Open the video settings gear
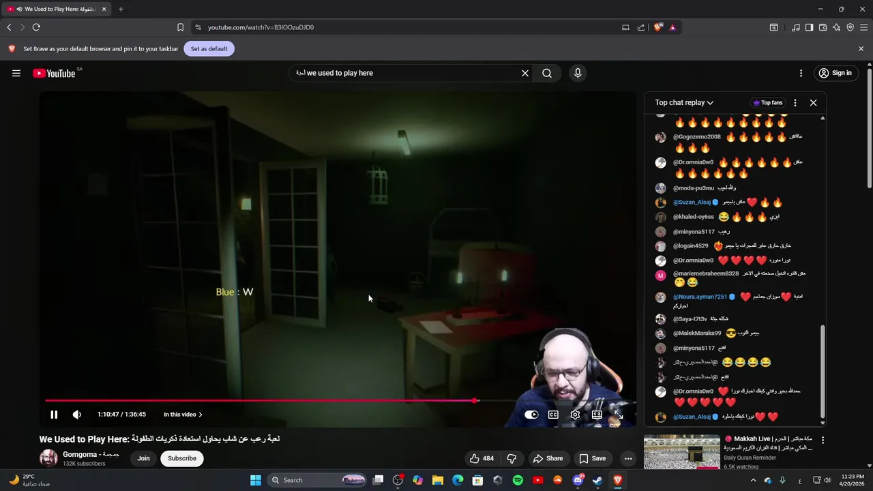 click(x=575, y=415)
